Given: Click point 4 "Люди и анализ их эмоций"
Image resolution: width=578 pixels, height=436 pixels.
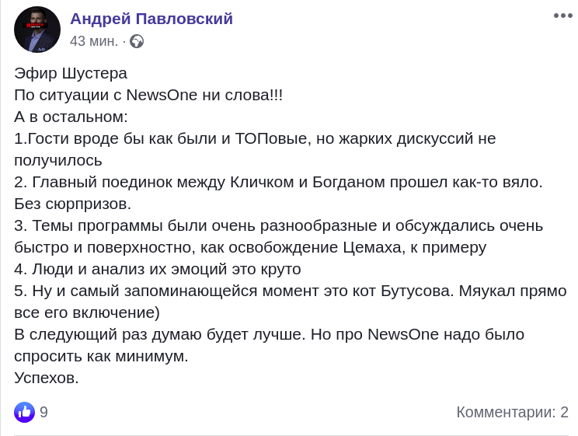Looking at the screenshot, I should point(157,270).
